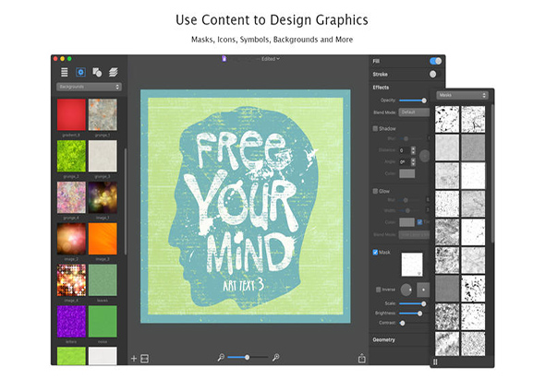Open the Blend Mode dropdown set to Default
Viewport: 545px width, 379px height.
(x=414, y=113)
